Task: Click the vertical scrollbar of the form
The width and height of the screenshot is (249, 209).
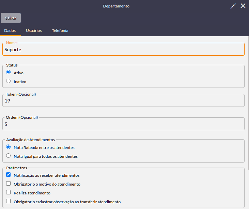Action: point(248,103)
